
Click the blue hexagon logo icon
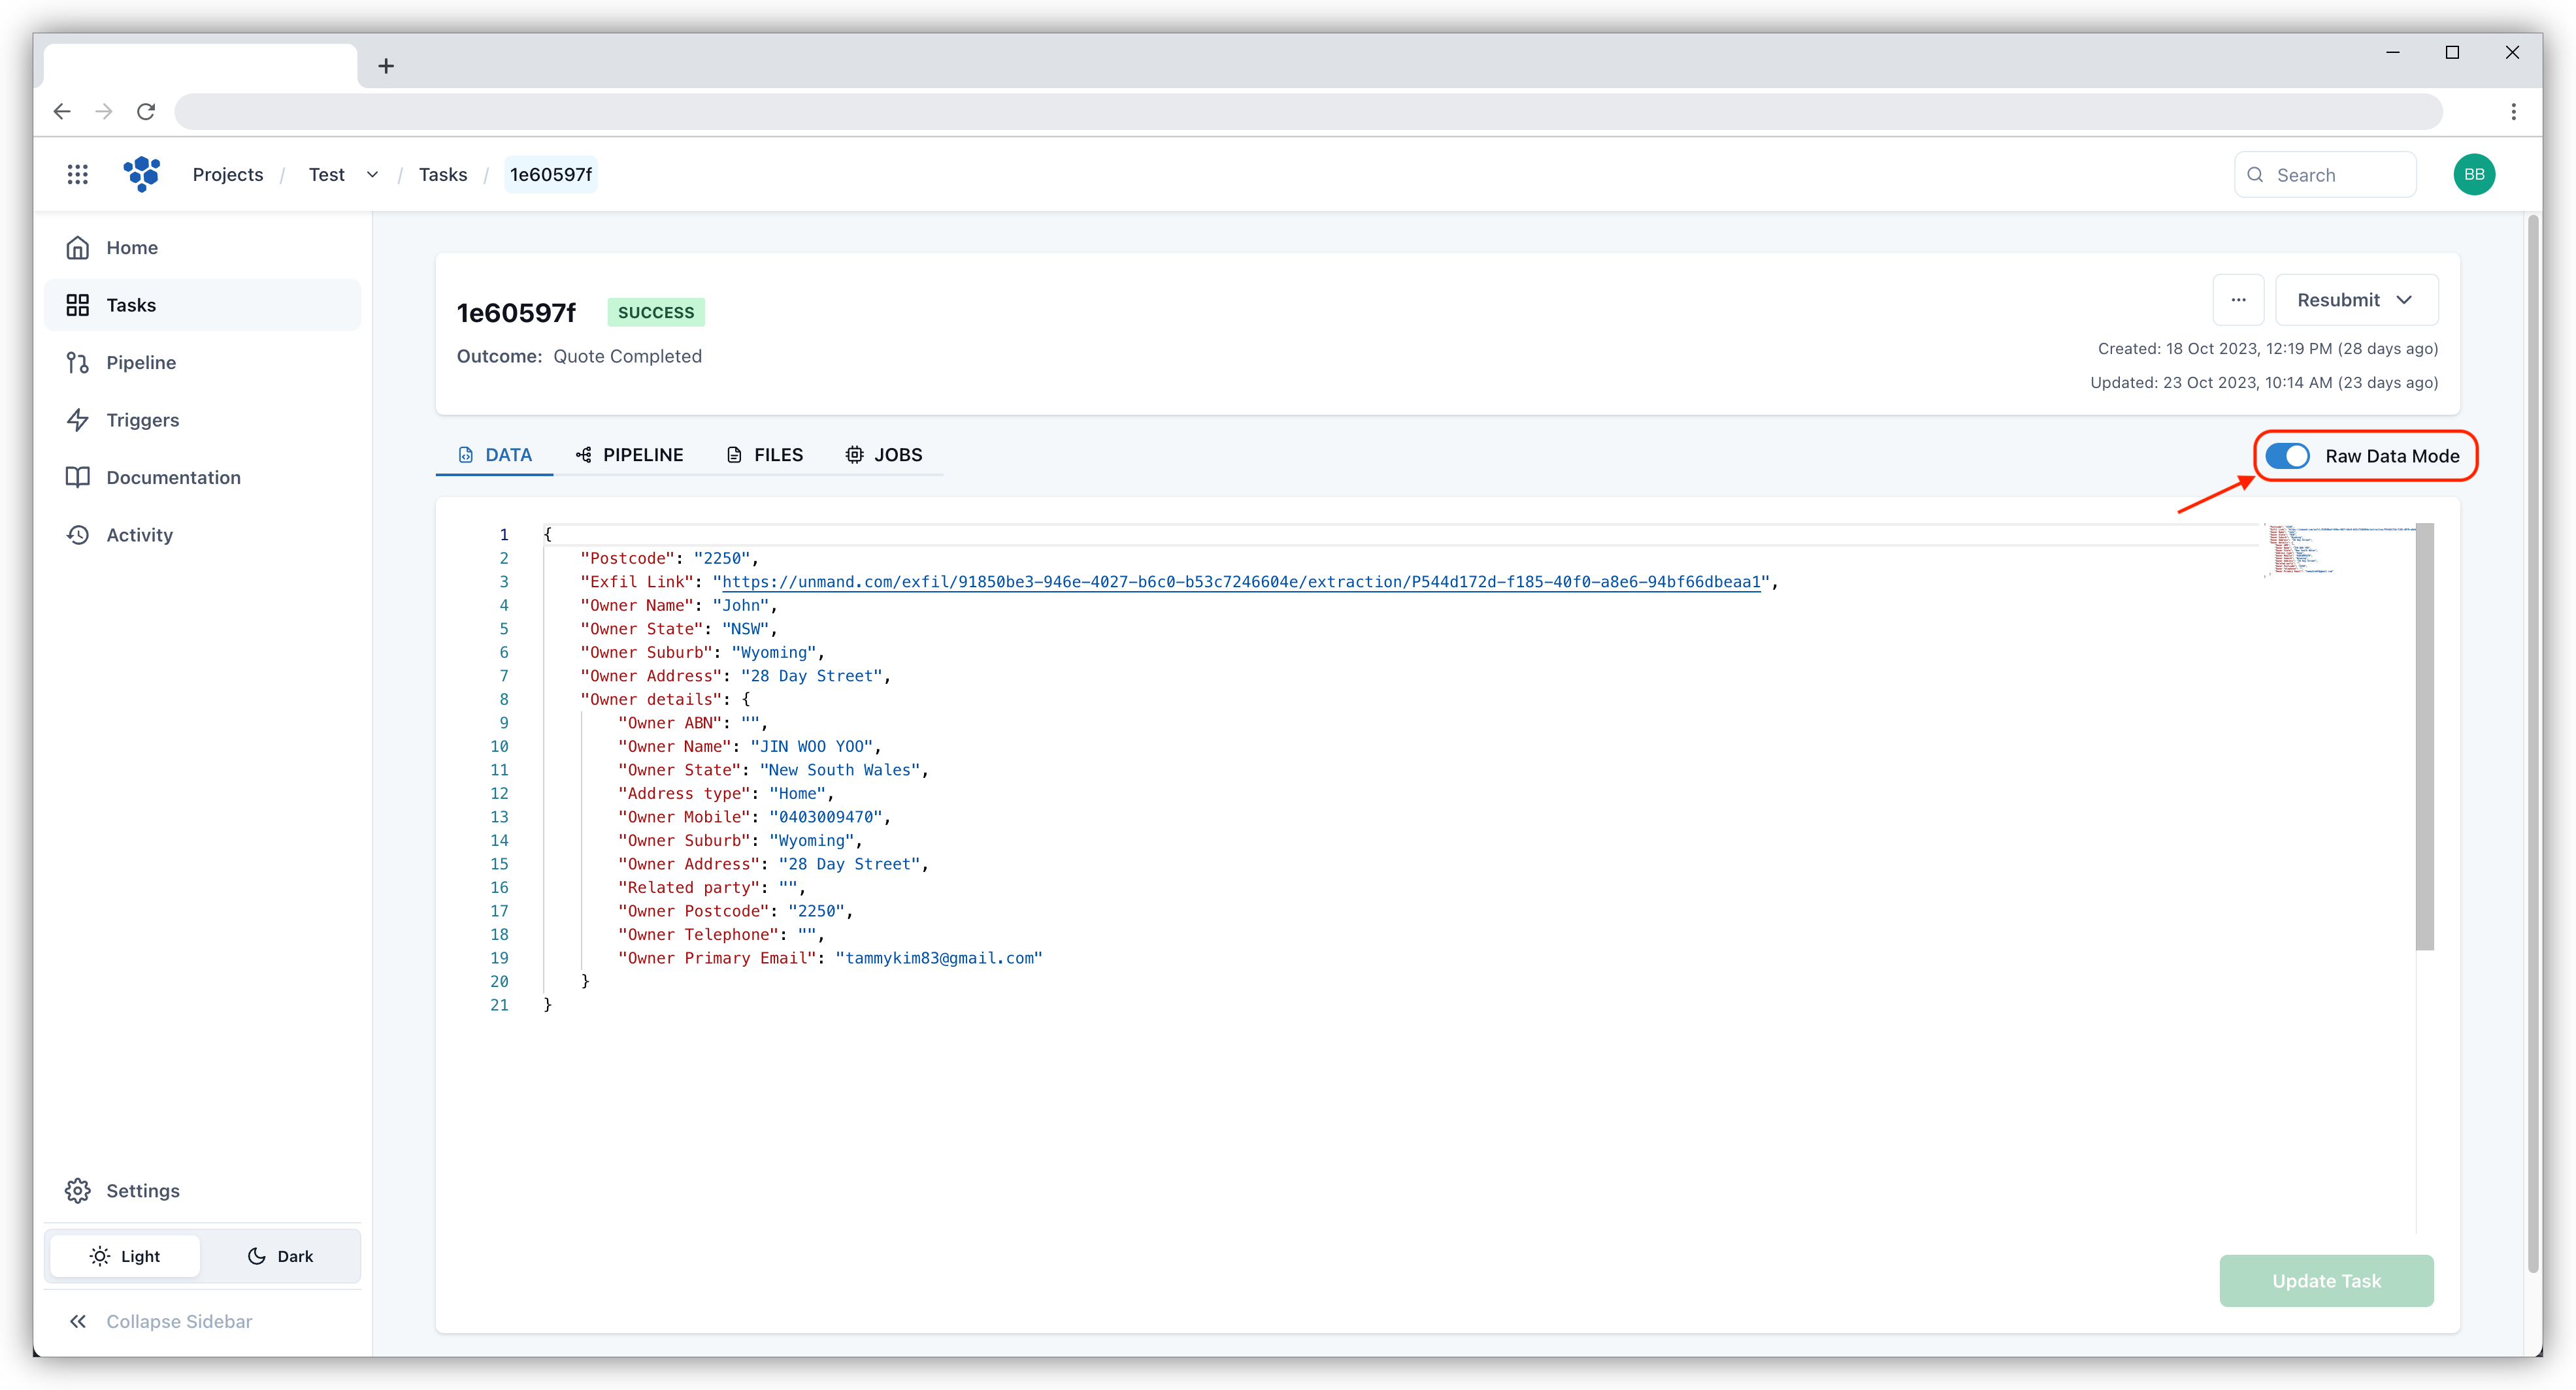[x=142, y=174]
